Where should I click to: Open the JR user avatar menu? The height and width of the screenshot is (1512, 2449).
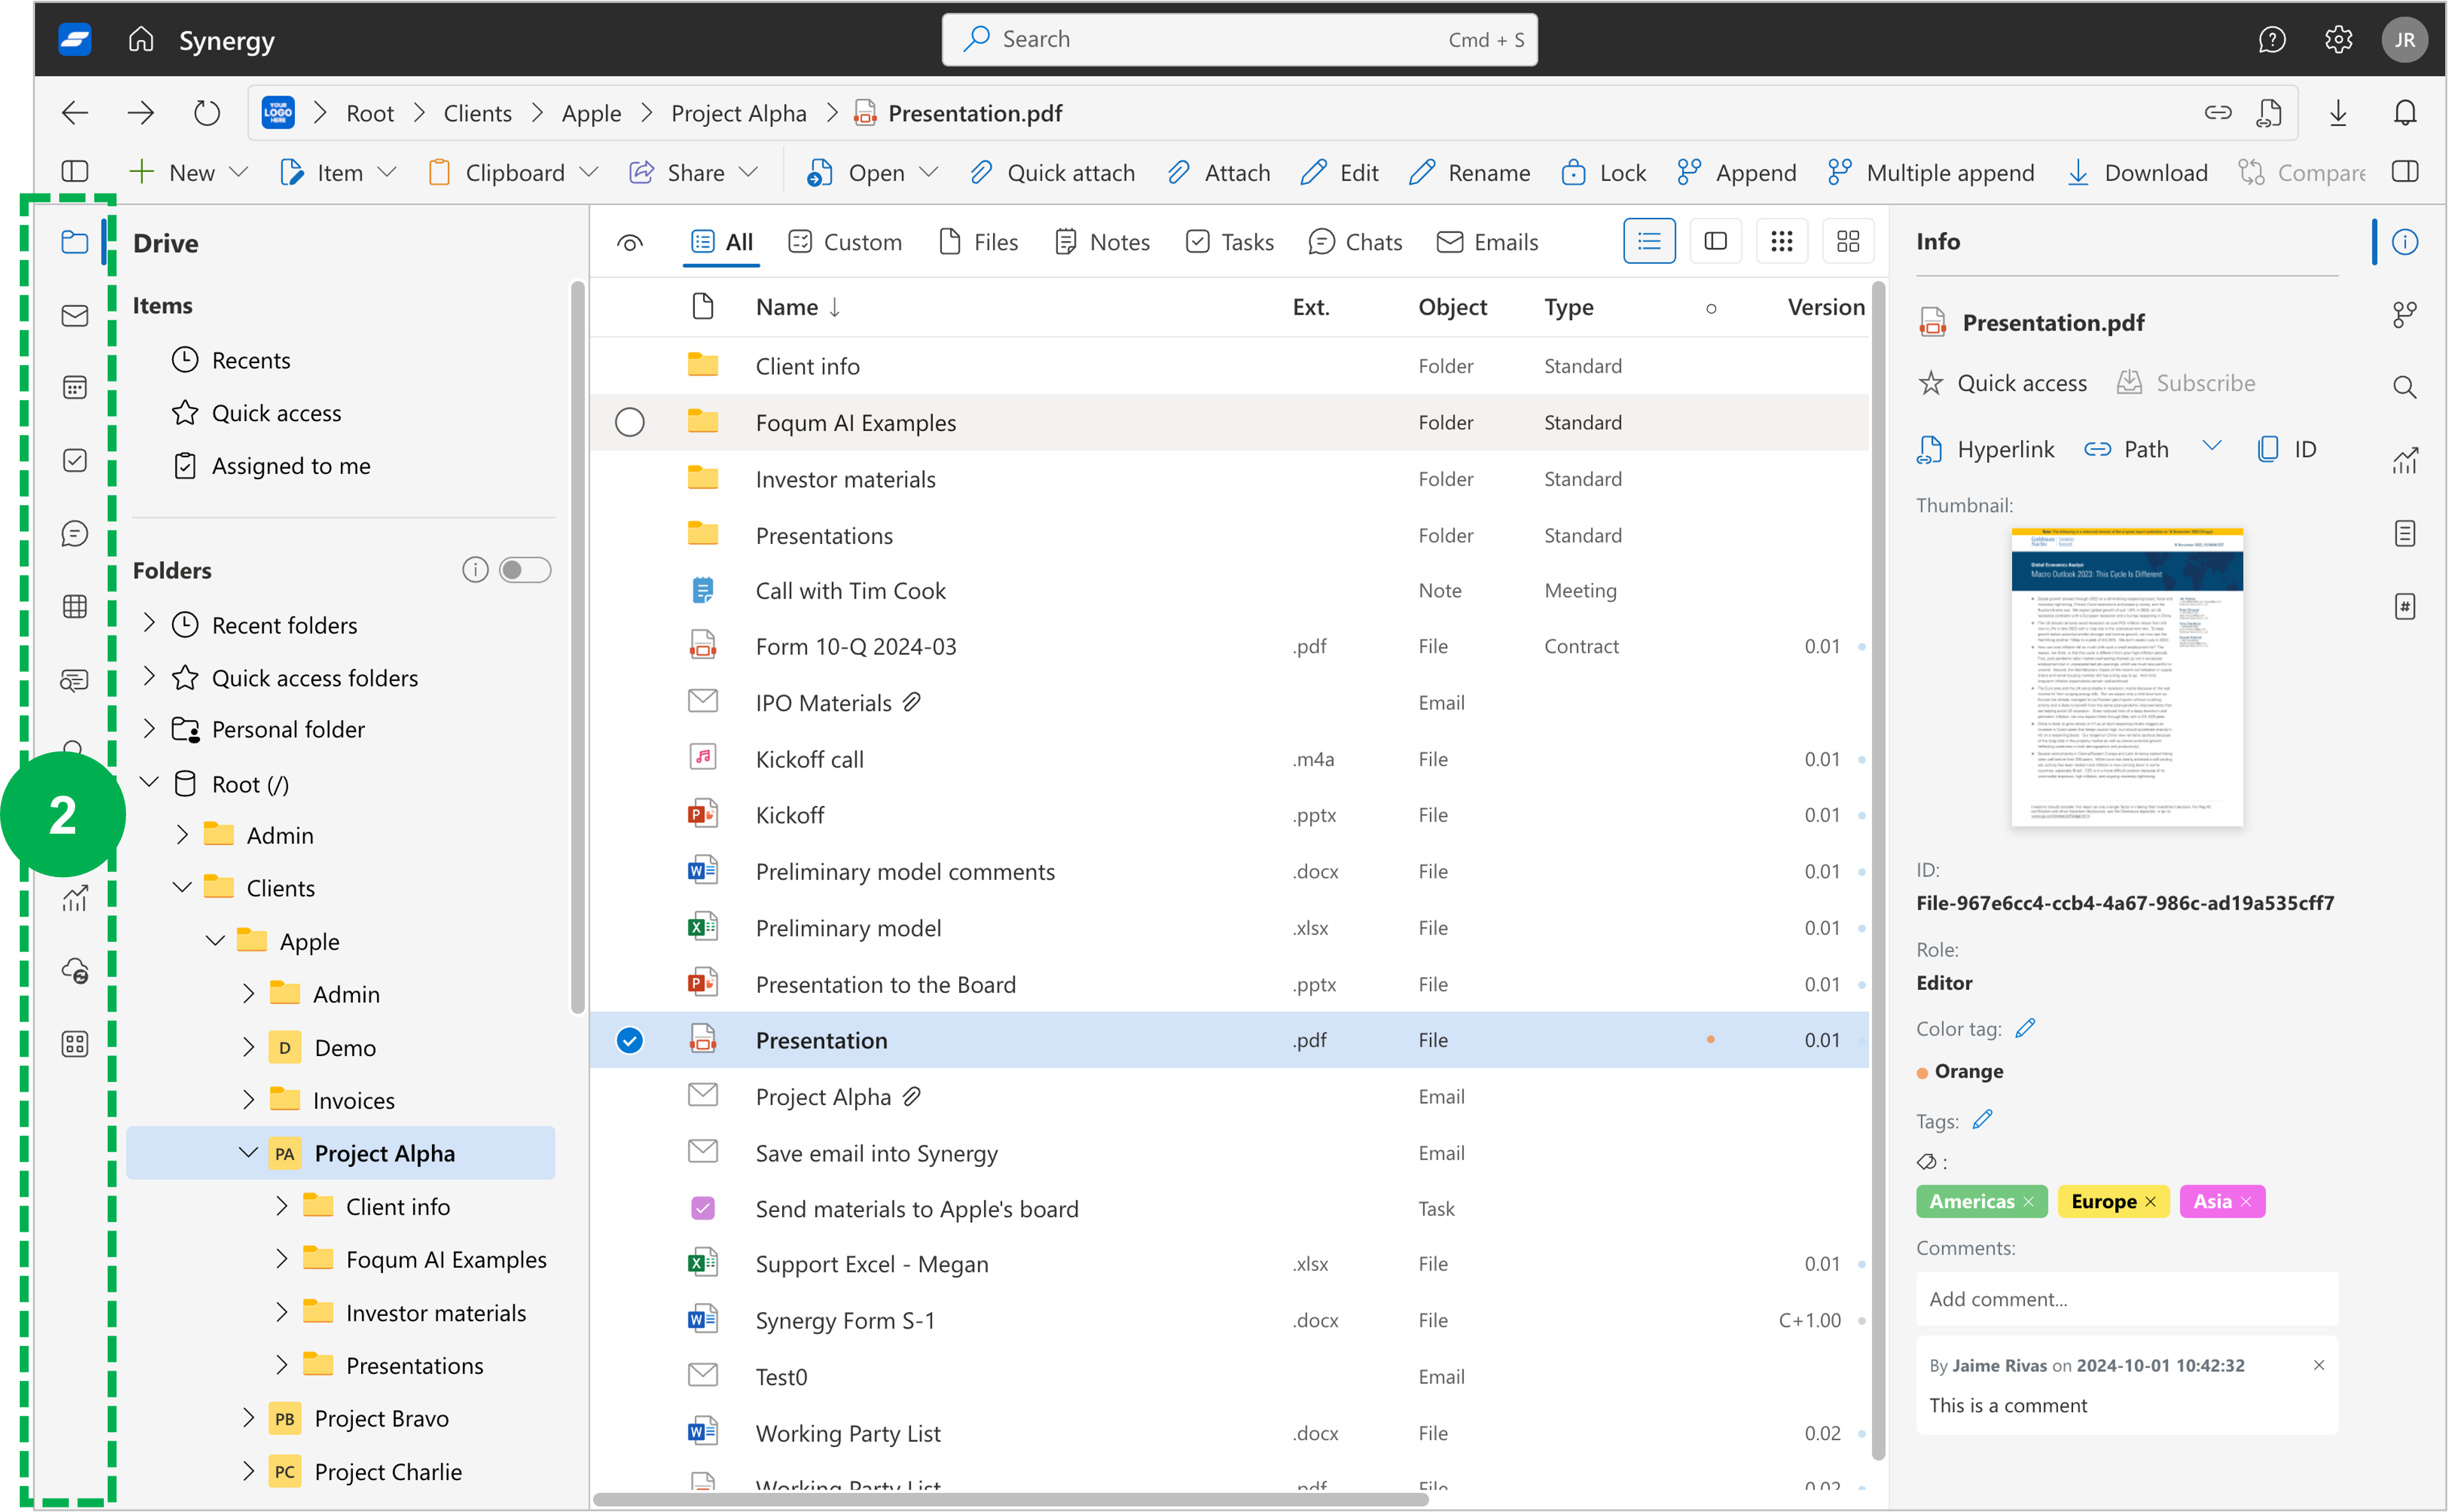pos(2404,40)
